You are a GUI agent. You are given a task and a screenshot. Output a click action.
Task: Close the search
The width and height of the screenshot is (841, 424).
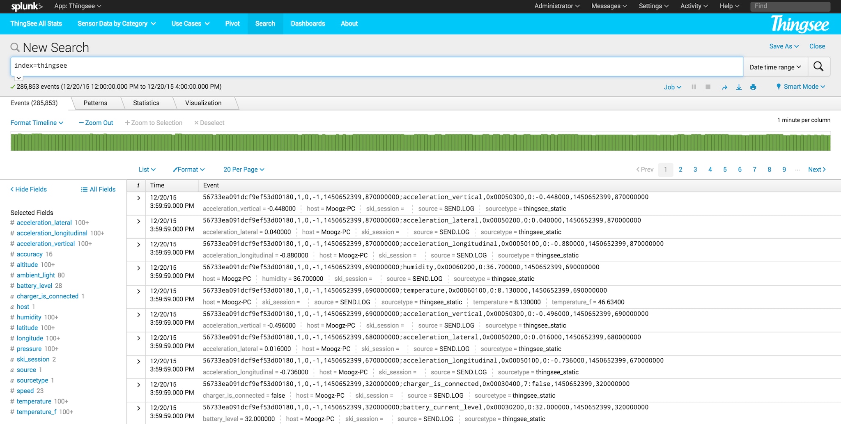click(x=817, y=46)
